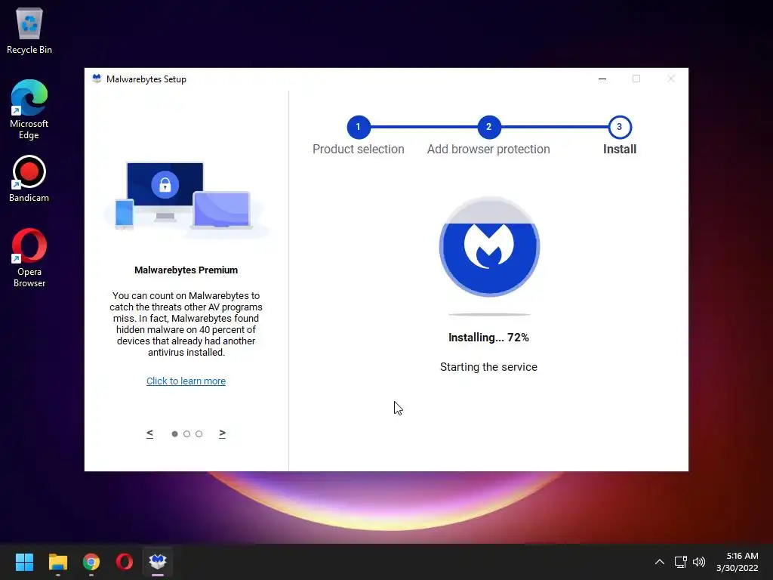
Task: Open the clock showing 5:16 AM
Action: click(742, 556)
